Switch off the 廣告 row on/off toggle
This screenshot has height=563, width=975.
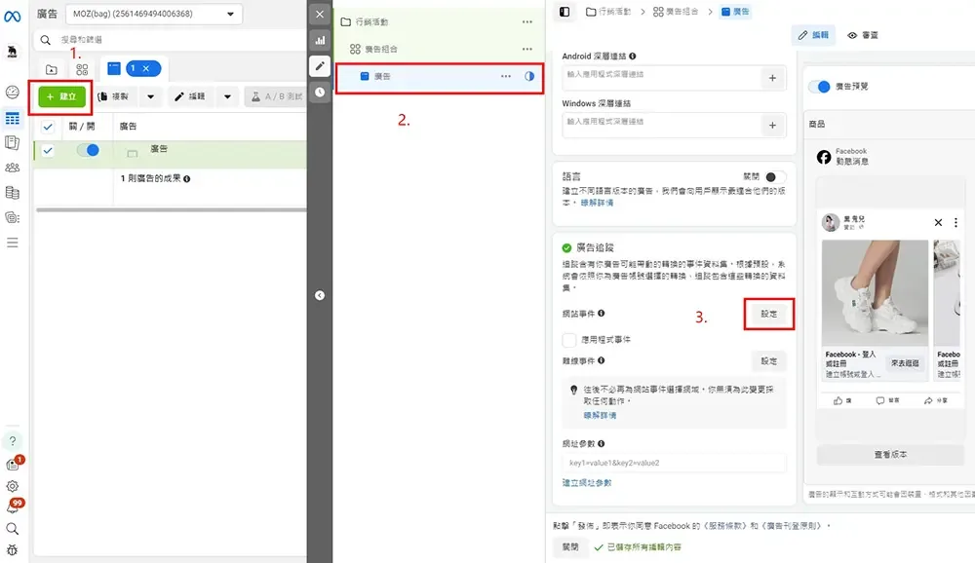(x=88, y=150)
